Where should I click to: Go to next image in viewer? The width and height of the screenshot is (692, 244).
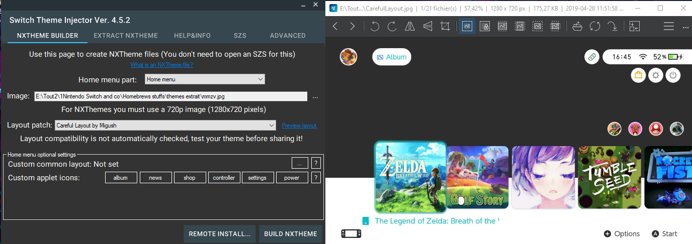(352, 26)
